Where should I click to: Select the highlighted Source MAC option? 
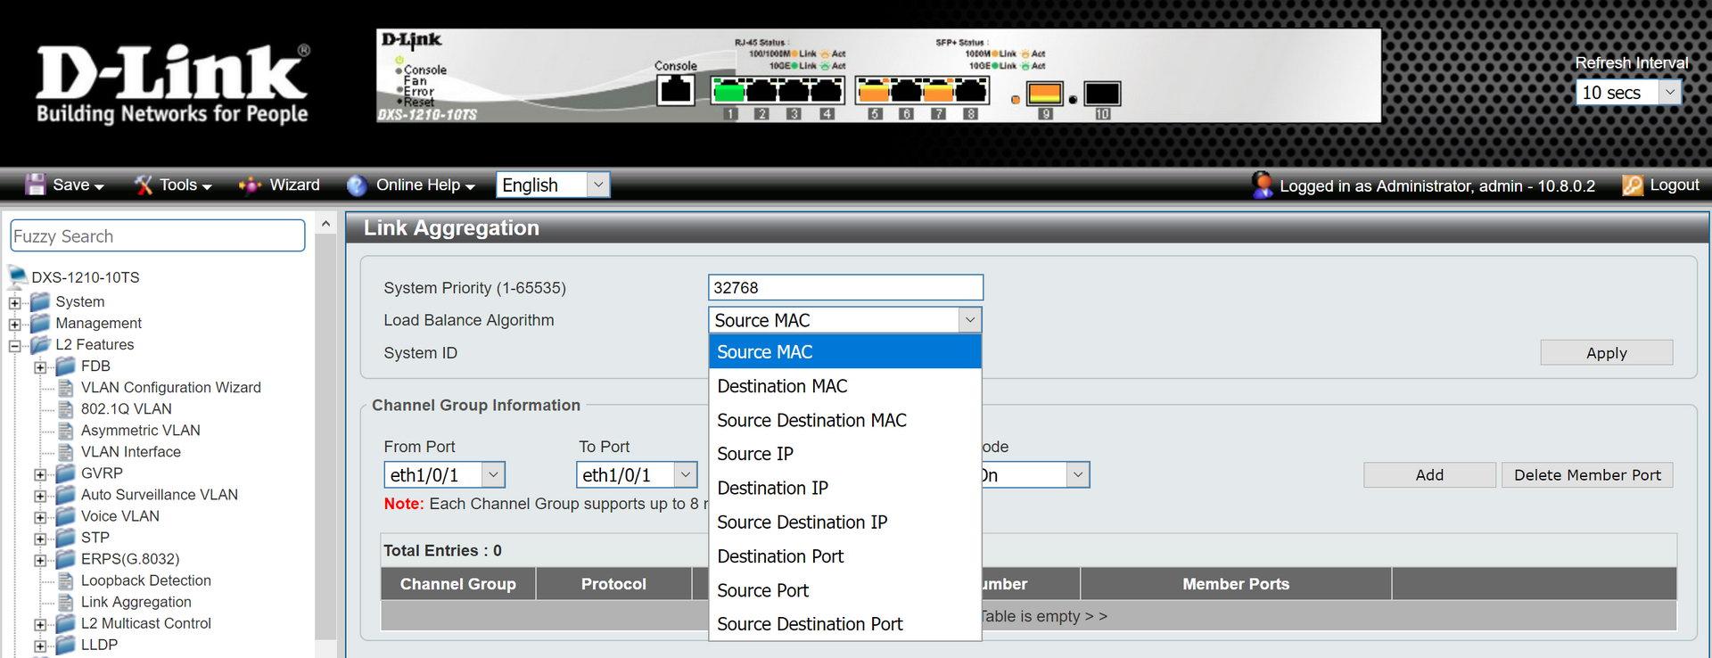click(845, 352)
